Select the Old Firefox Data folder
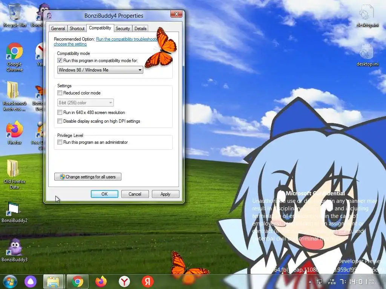 tap(15, 174)
